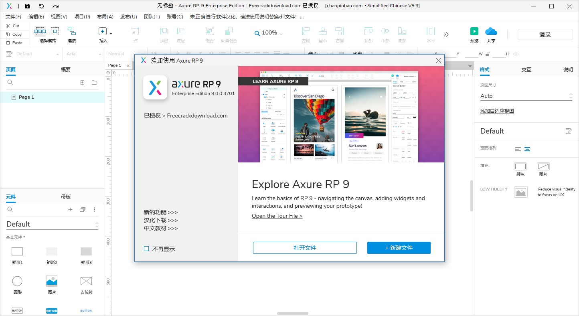This screenshot has width=579, height=316.
Task: Activate the 连接 connector tool
Action: click(72, 31)
